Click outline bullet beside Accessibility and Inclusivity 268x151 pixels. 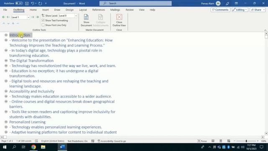[6, 91]
